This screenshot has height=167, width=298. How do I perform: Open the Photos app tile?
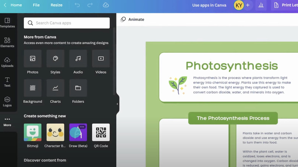tap(32, 59)
